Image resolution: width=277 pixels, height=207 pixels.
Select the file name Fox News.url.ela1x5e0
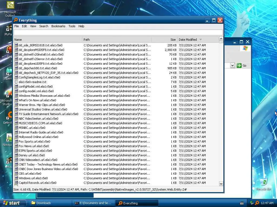(x=34, y=146)
